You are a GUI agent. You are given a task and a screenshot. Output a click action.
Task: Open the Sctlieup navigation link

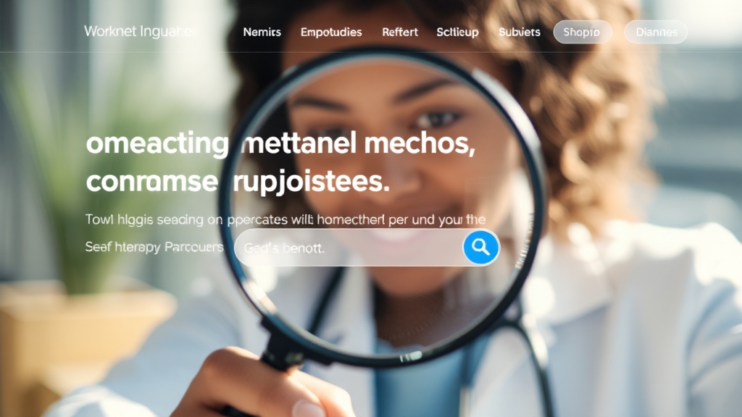(457, 32)
